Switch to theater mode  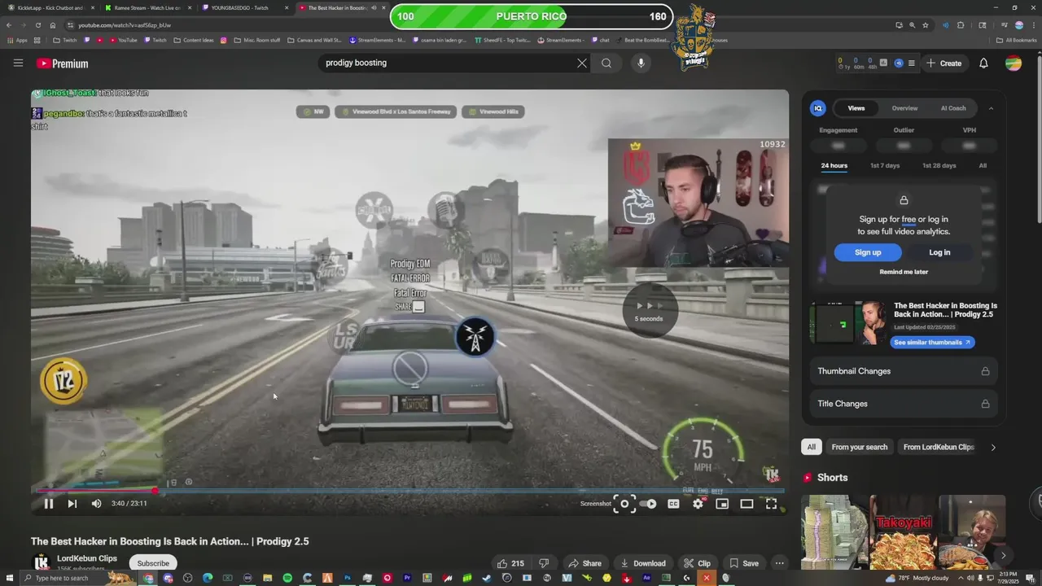(x=746, y=504)
